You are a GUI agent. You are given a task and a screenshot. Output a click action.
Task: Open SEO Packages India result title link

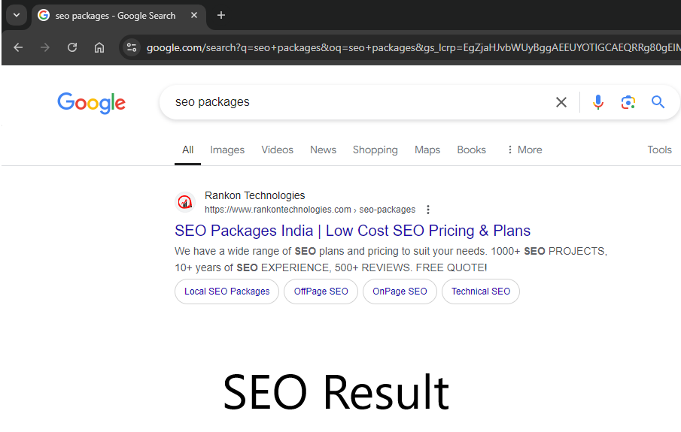tap(352, 231)
